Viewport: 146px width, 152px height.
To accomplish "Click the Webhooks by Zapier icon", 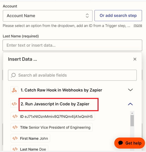I will 14,90.
